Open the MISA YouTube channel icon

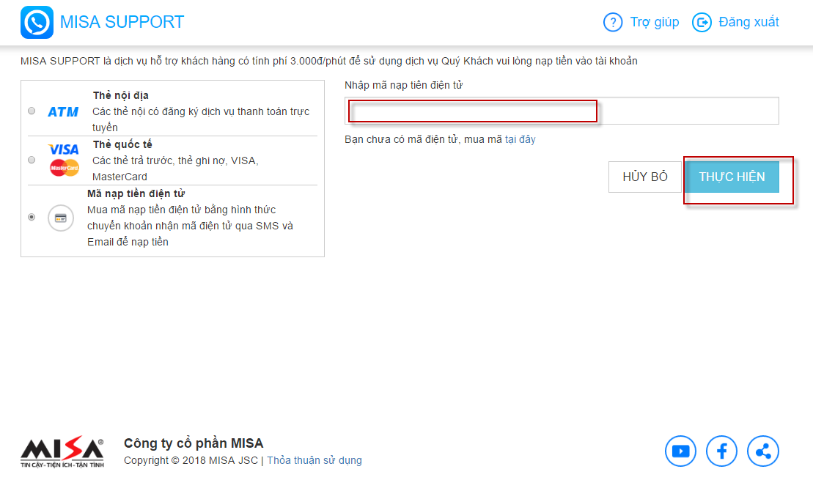(681, 451)
